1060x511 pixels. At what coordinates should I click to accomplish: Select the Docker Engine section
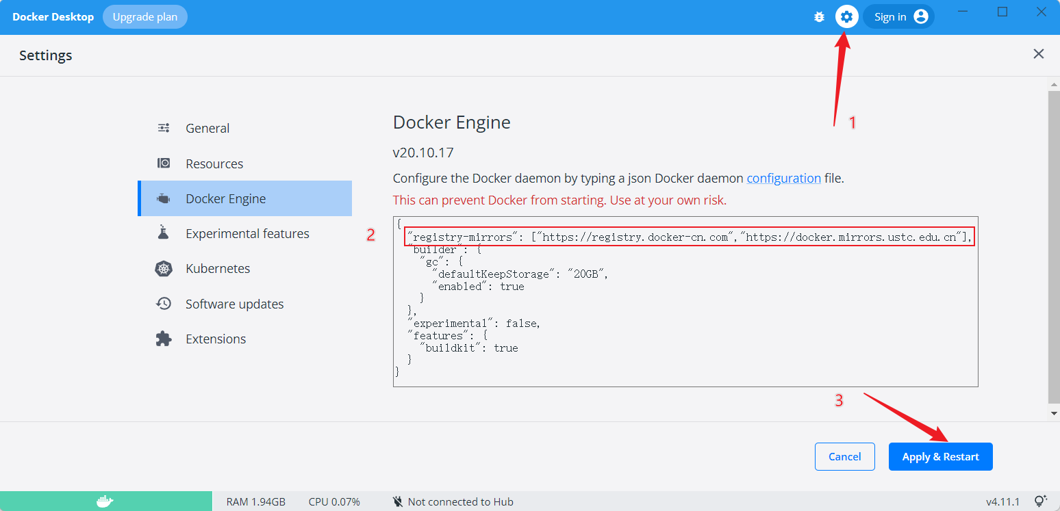[244, 198]
